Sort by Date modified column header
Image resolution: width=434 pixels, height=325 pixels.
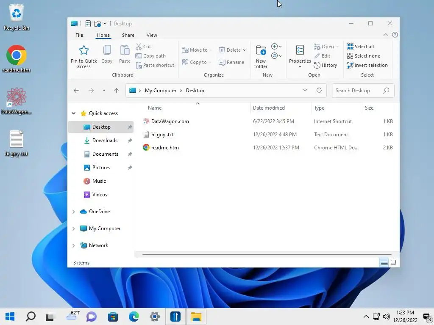[281, 108]
